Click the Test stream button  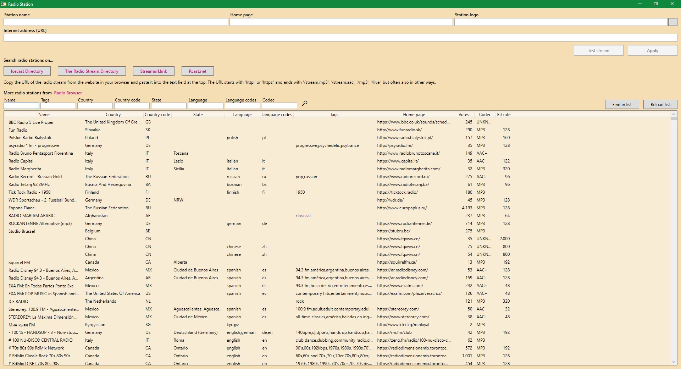click(598, 51)
